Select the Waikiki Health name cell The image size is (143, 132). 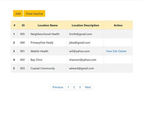48,51
